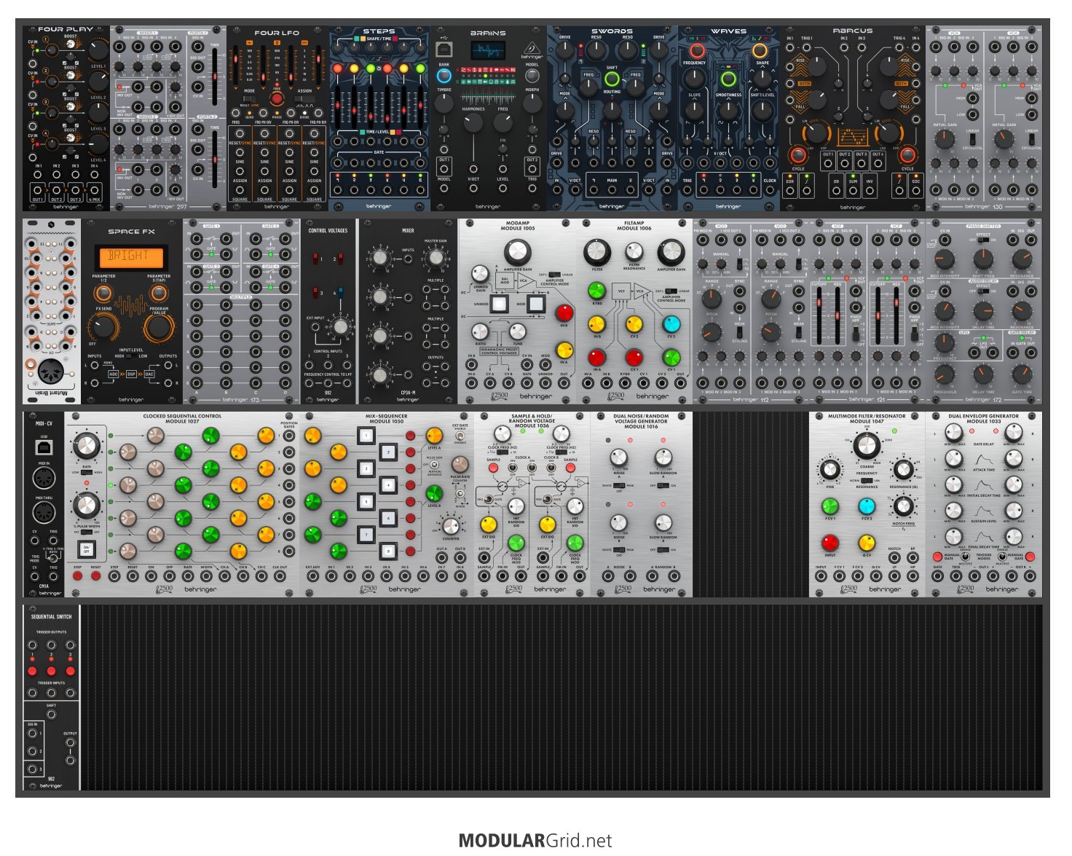Click the CLOCK jack on Waves

770,191
